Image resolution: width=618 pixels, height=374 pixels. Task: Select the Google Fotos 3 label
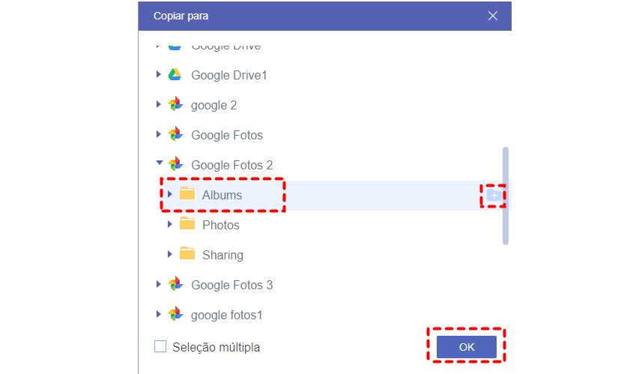coord(231,285)
